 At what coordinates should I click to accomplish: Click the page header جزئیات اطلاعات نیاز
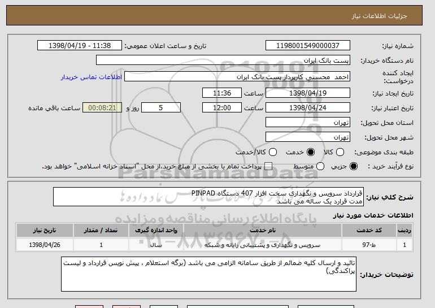pyautogui.click(x=379, y=16)
